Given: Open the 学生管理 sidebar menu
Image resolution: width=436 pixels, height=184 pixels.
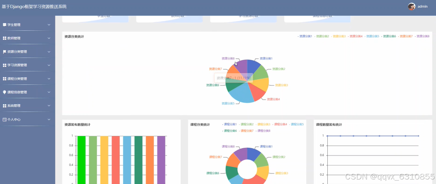Looking at the screenshot, I should tap(27, 25).
